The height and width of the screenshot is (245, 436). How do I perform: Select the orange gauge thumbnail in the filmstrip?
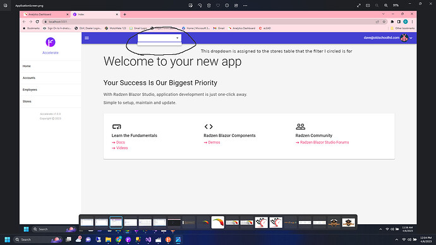(218, 222)
